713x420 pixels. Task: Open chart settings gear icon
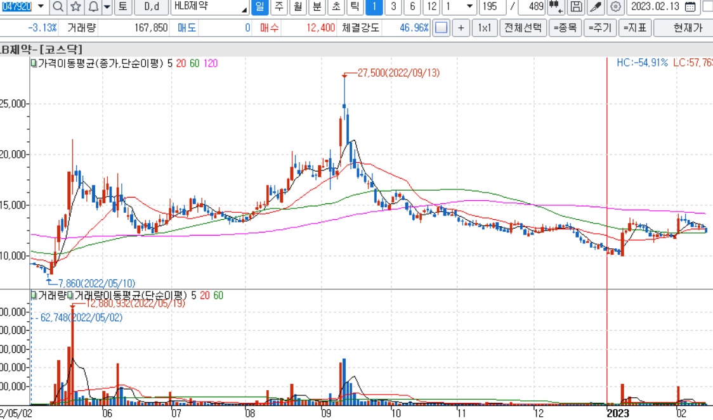pos(615,7)
